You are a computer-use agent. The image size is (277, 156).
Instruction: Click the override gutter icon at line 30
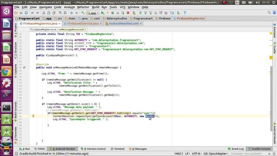(24, 68)
